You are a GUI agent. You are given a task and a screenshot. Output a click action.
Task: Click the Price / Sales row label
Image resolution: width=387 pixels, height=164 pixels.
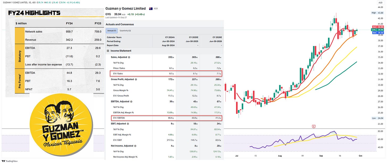(119, 68)
